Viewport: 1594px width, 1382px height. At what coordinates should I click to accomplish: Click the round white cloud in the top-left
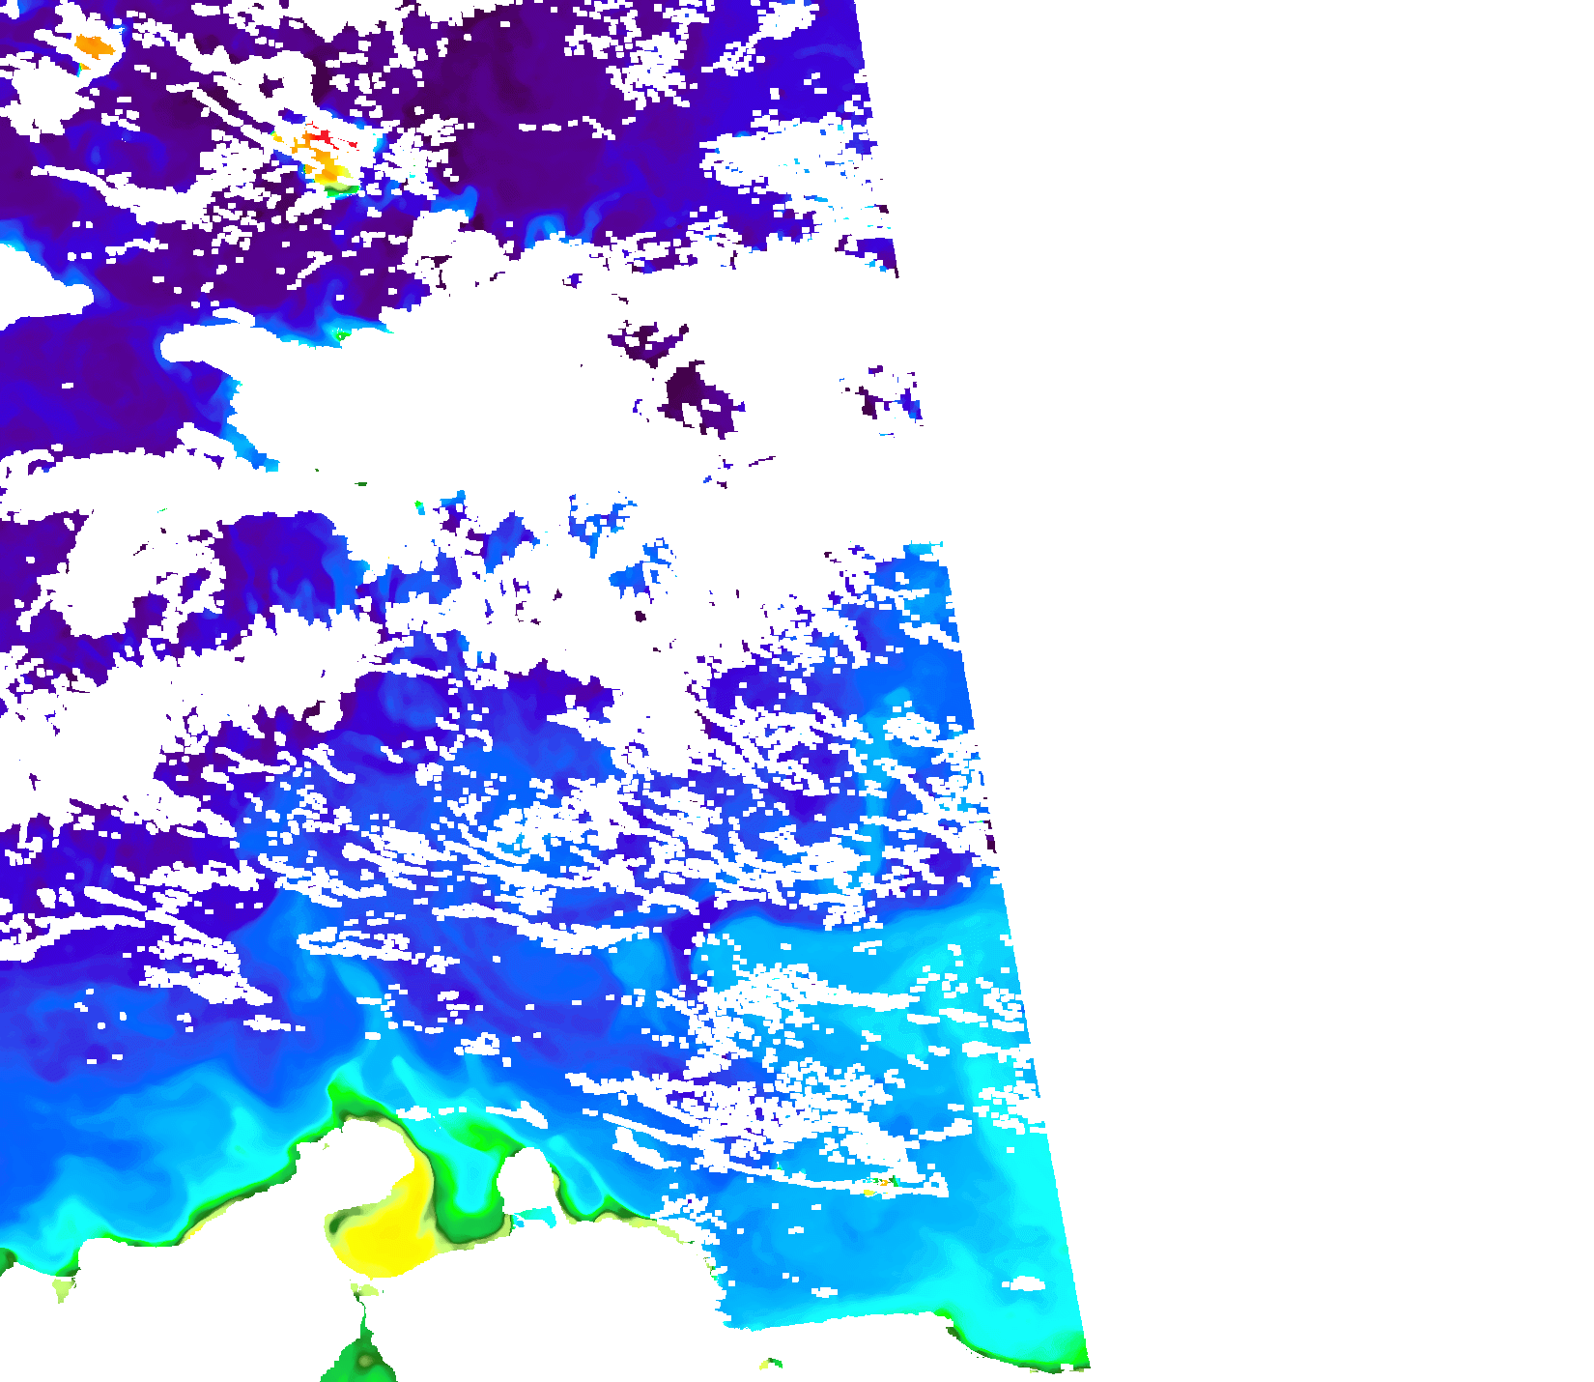coord(41,97)
